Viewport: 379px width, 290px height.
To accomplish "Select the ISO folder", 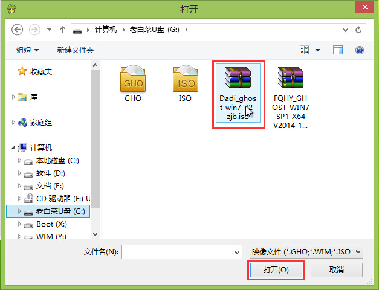I will click(186, 83).
